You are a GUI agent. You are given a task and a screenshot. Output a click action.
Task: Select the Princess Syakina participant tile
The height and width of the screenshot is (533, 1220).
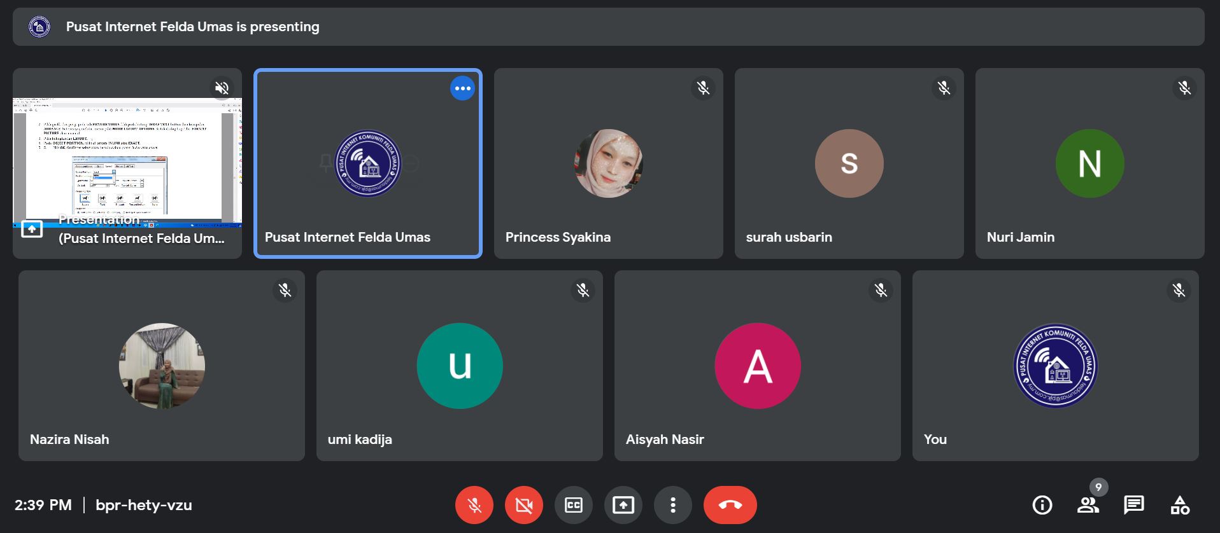(x=608, y=163)
